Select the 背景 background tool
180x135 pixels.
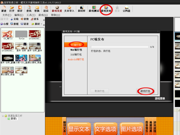pyautogui.click(x=4, y=19)
